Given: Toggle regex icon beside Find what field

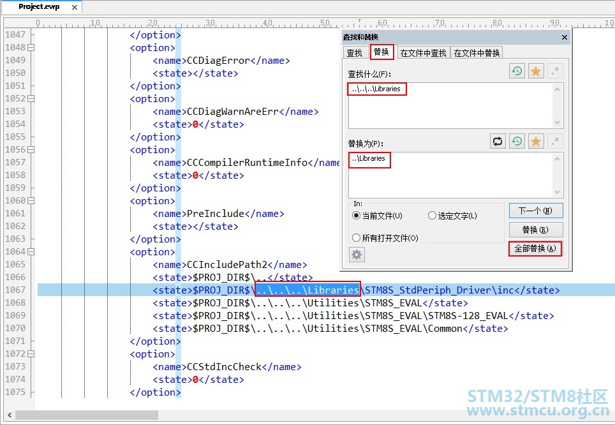Looking at the screenshot, I should click(x=555, y=71).
